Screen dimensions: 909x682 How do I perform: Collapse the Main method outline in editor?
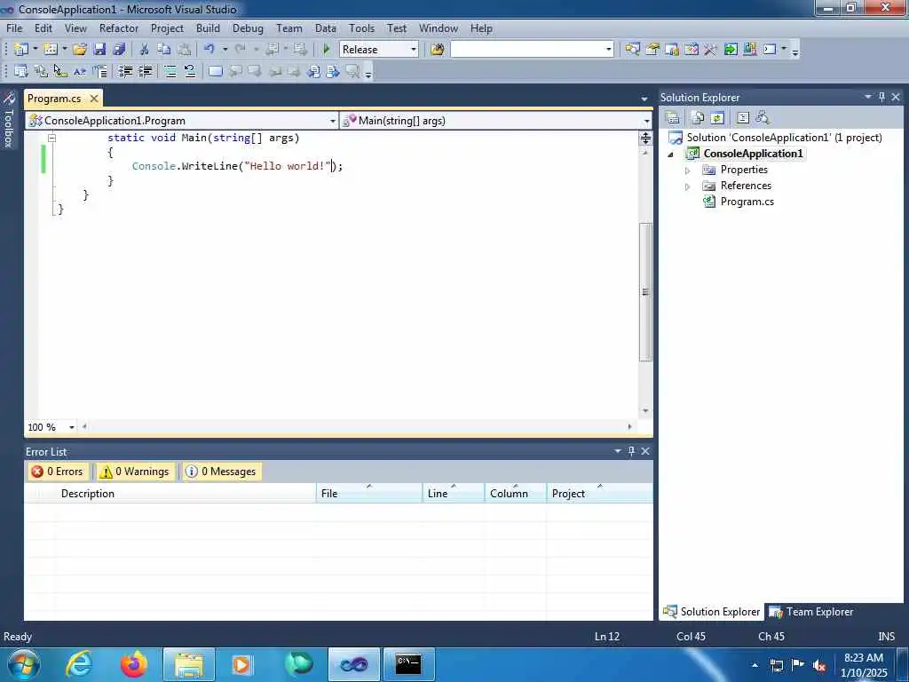(x=51, y=138)
